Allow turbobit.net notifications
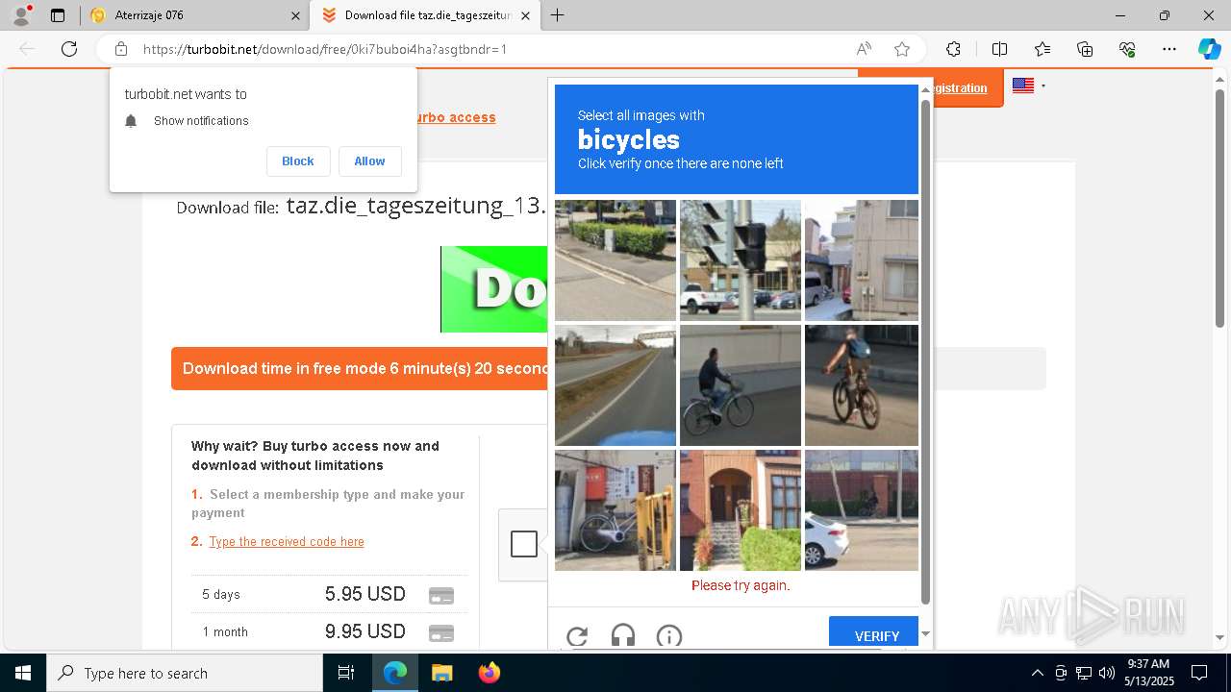 [x=369, y=161]
